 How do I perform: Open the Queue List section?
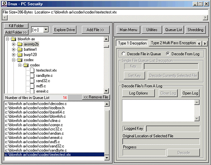(173, 30)
